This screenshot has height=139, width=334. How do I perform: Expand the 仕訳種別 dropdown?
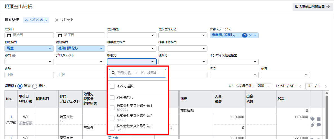pos(132,35)
